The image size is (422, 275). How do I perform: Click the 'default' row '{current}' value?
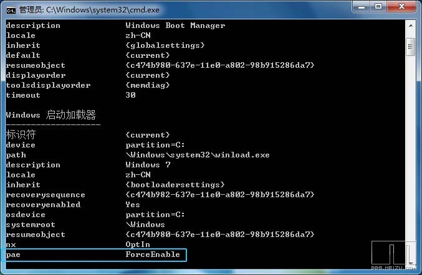tap(148, 55)
